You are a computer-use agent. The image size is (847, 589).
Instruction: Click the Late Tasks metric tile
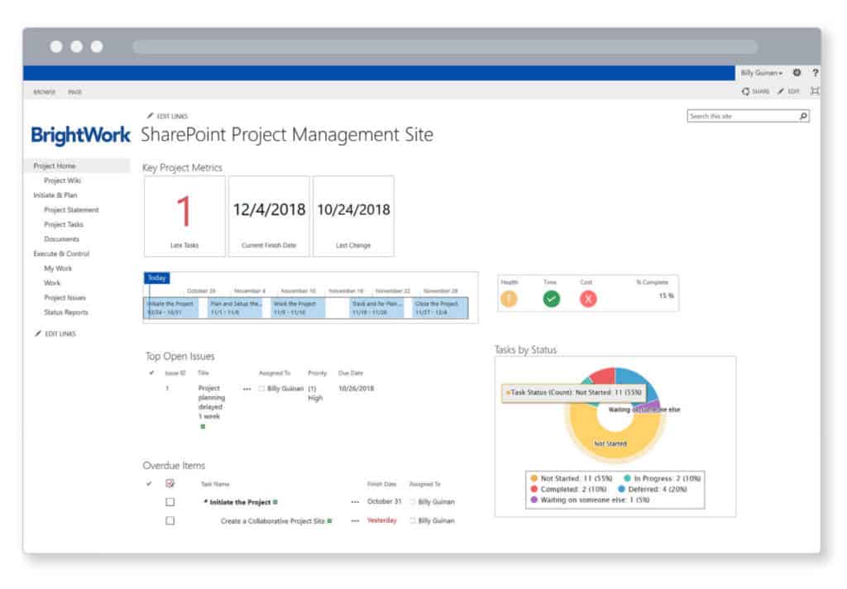click(184, 216)
